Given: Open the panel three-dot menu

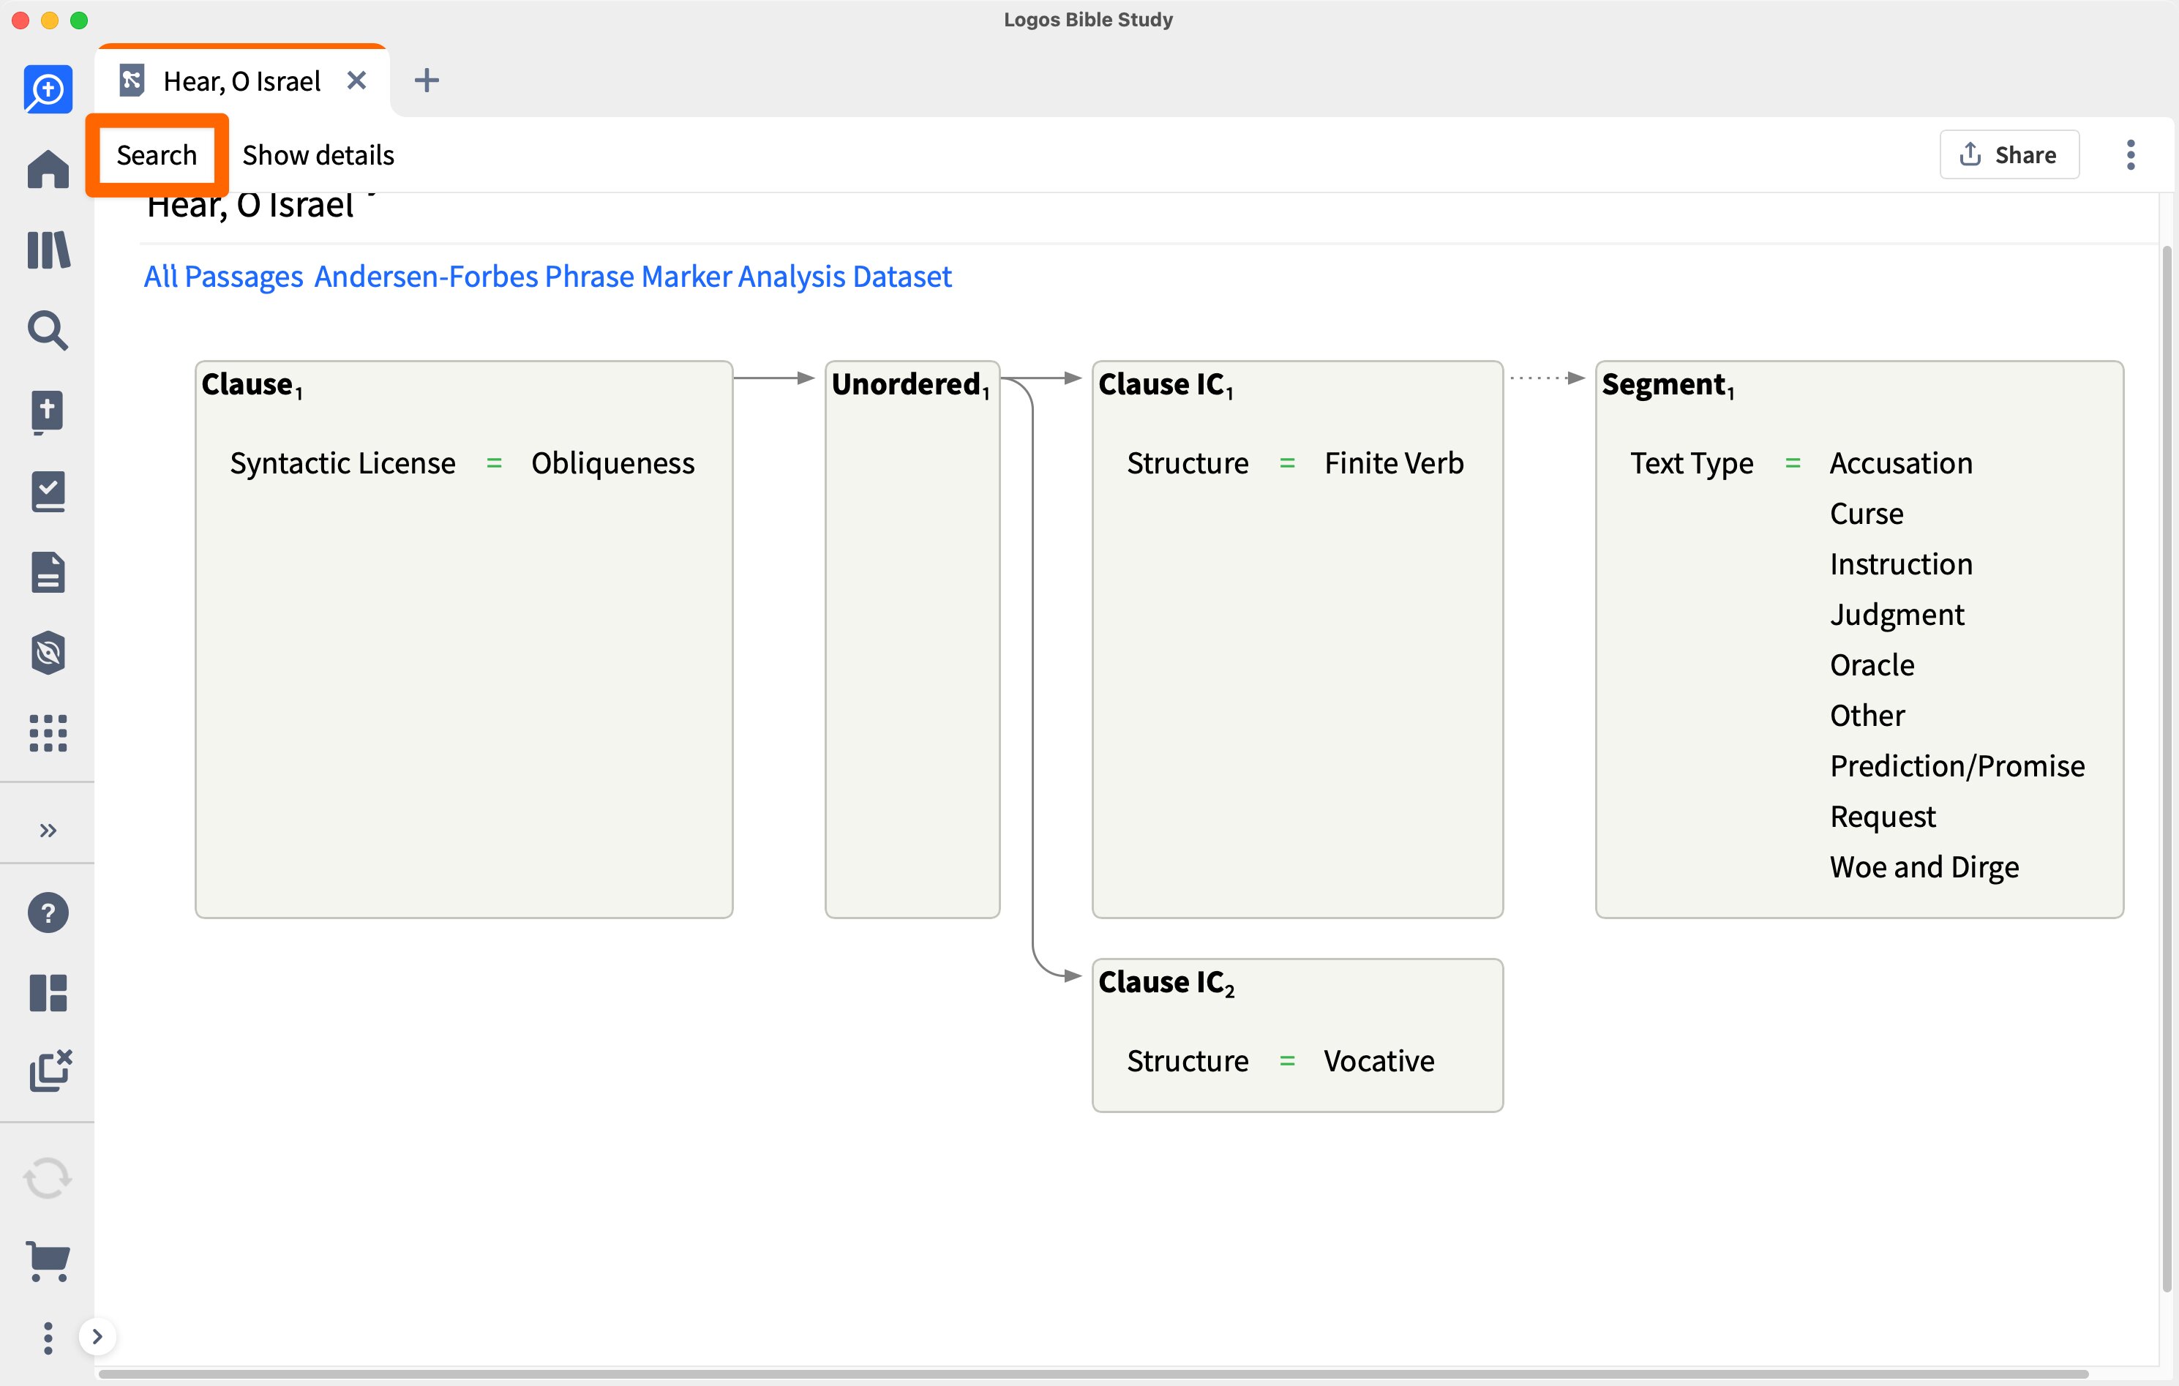Looking at the screenshot, I should (2130, 155).
